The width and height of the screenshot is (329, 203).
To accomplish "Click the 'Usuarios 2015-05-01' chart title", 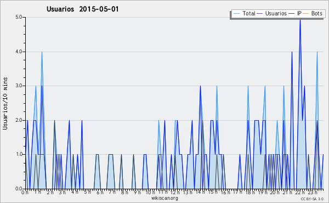I will pos(82,9).
